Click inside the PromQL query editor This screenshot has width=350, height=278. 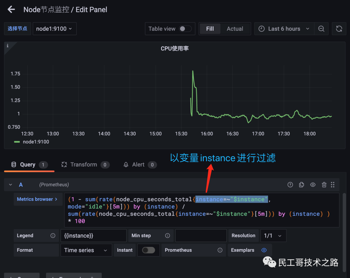202,210
